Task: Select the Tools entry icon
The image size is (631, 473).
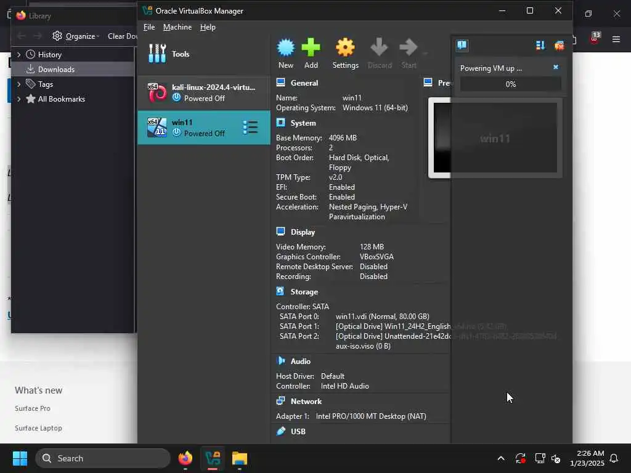Action: pyautogui.click(x=157, y=54)
